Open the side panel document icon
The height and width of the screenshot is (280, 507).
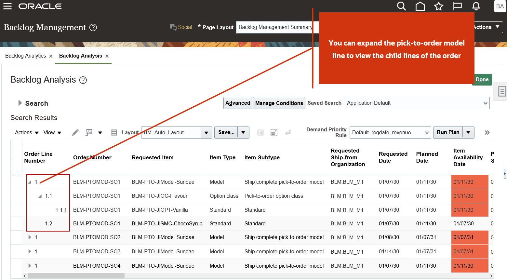tap(502, 91)
